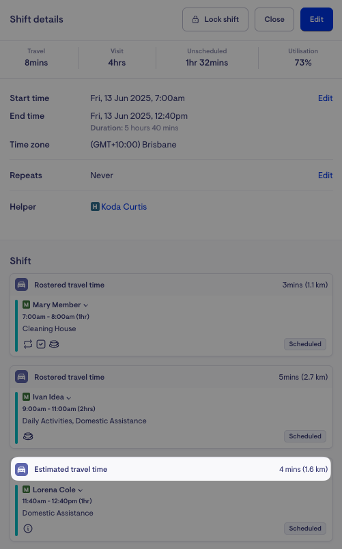Expand the Ivan Idea dropdown chevron
This screenshot has width=342, height=549.
tap(69, 397)
